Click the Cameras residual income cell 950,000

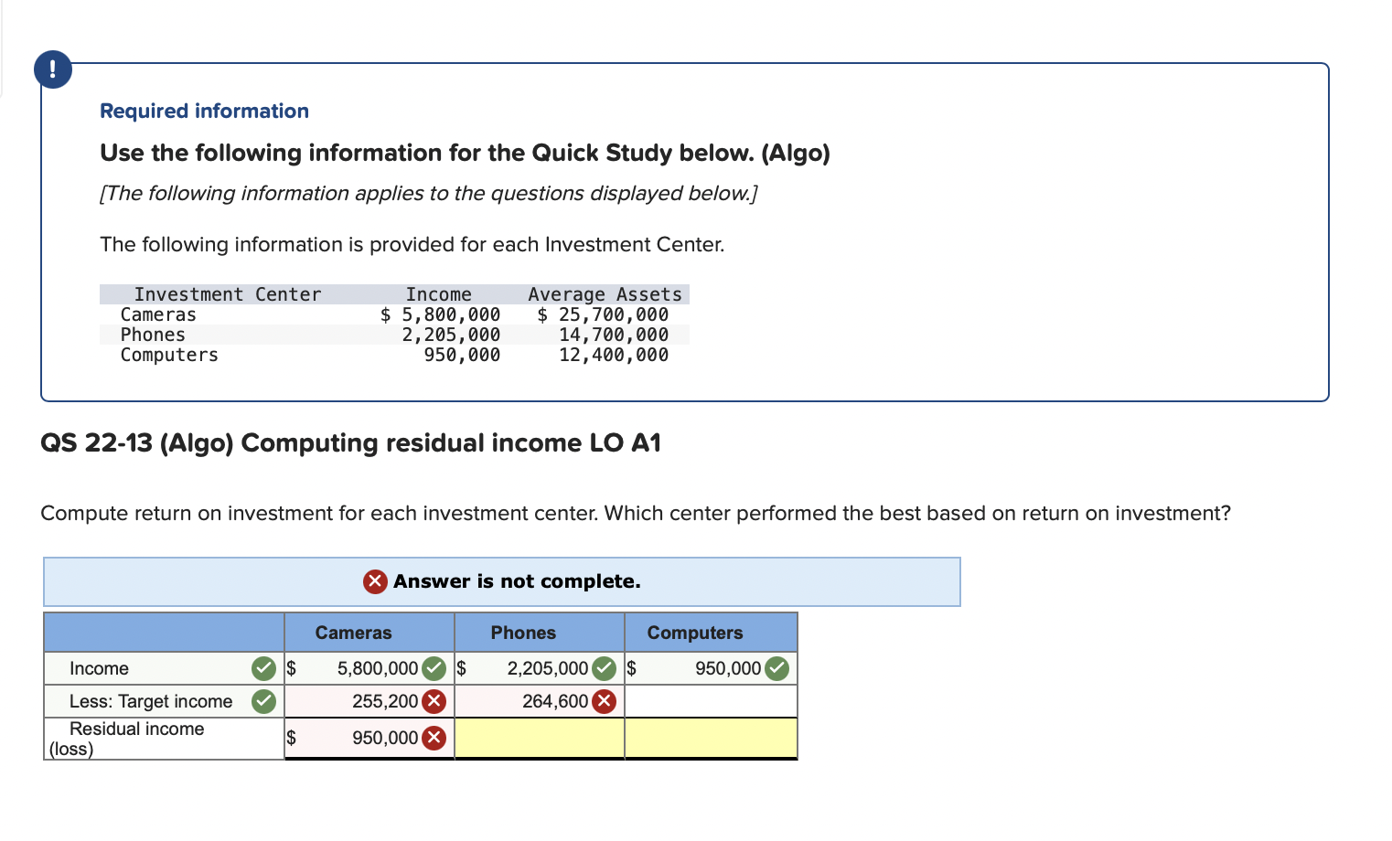click(369, 738)
